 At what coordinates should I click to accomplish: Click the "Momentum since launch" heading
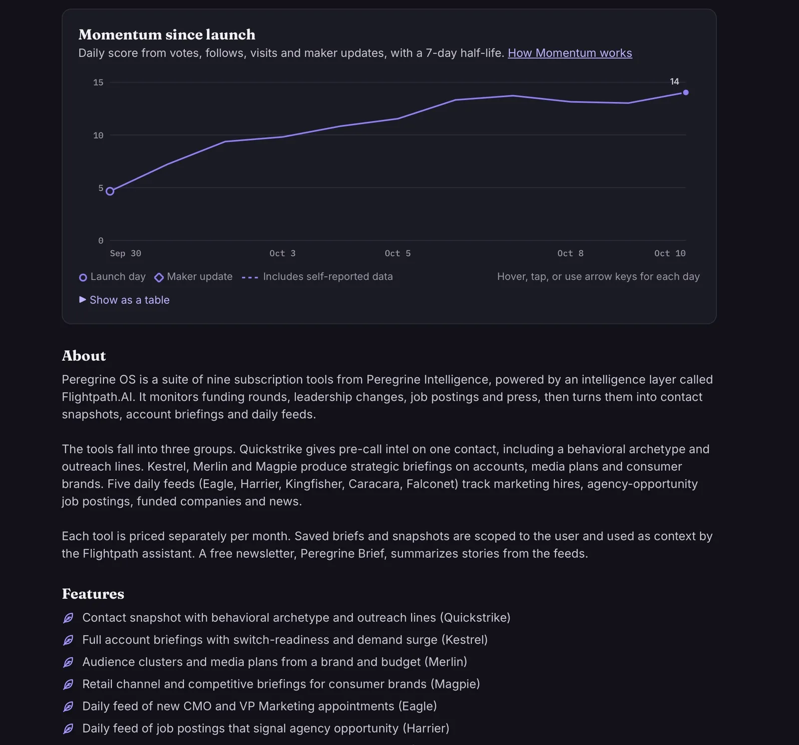click(x=167, y=34)
